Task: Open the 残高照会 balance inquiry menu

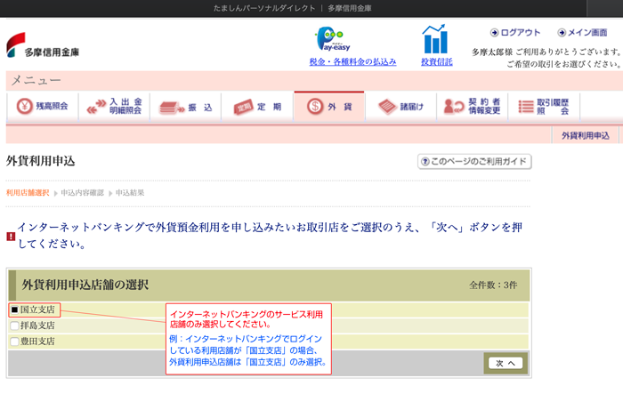Action: (42, 107)
